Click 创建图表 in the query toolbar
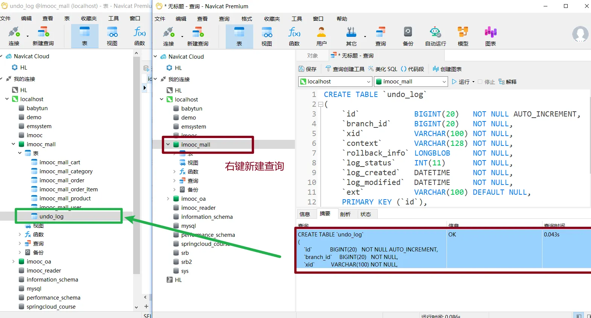Screen dimensions: 591x318 click(x=447, y=69)
